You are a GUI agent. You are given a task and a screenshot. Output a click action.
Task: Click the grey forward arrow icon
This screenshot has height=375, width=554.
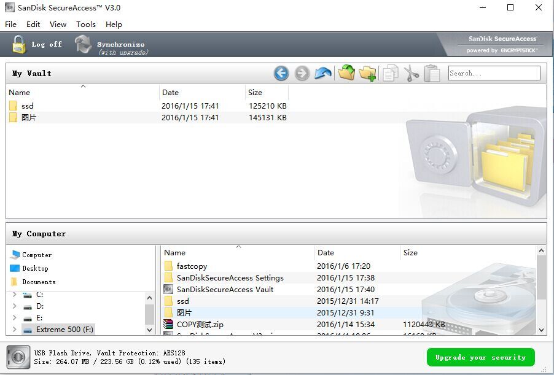pyautogui.click(x=302, y=74)
